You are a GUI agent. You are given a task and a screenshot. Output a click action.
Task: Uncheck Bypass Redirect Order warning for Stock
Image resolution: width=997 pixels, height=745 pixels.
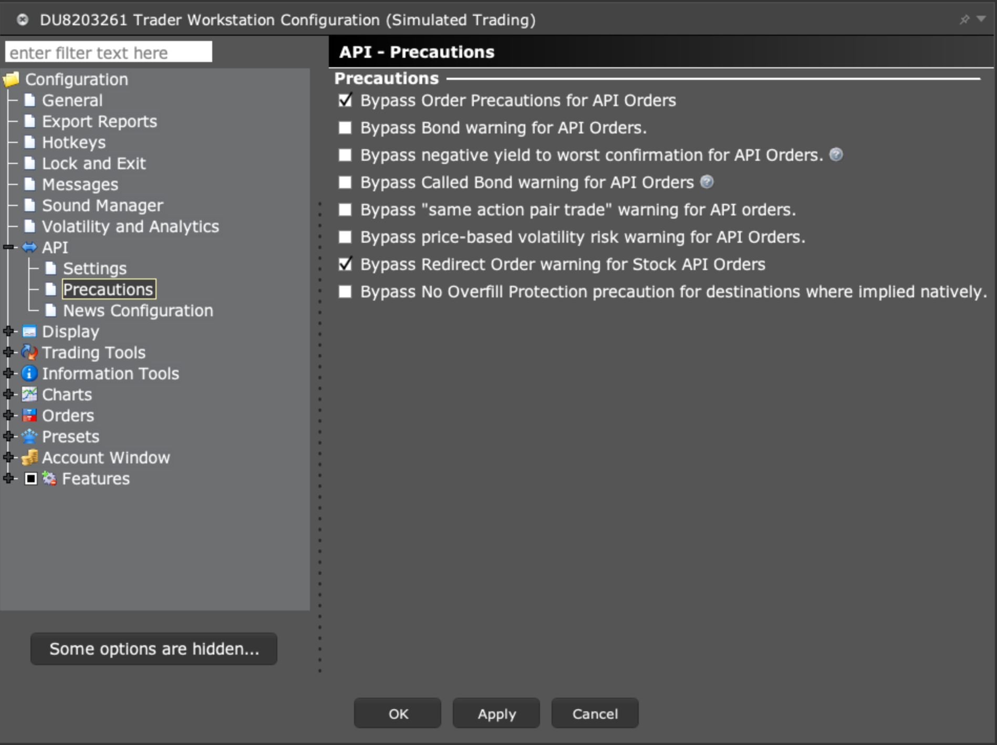point(345,264)
